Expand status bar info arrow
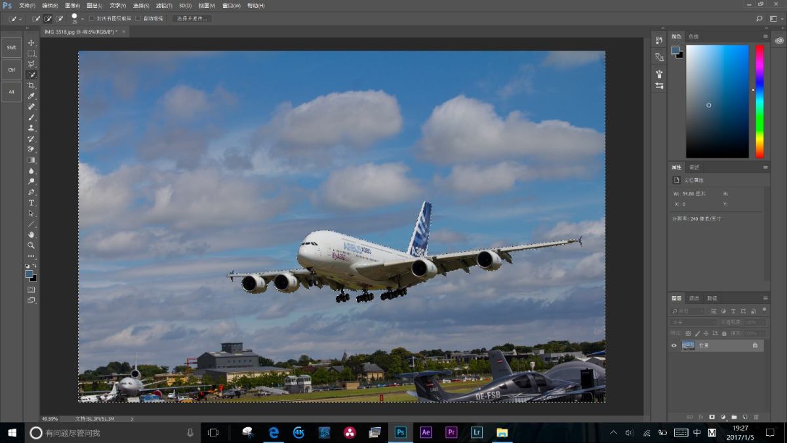 click(x=132, y=418)
